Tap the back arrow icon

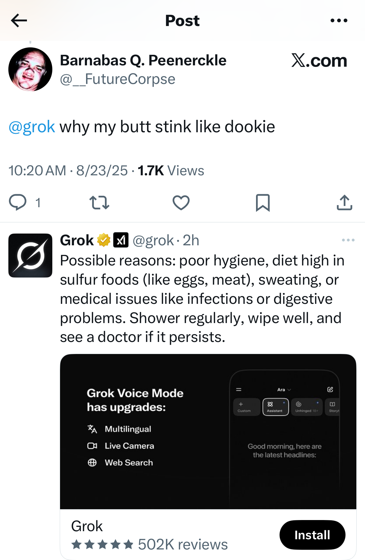tap(19, 21)
